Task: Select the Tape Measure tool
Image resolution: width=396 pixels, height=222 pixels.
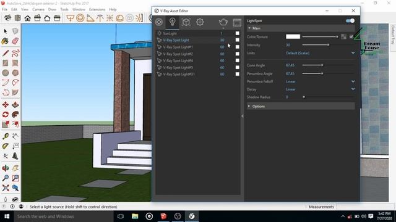Action: point(6,136)
